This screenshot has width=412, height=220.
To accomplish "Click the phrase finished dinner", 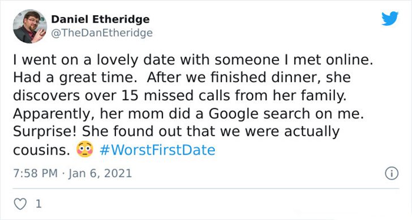I will (265, 77).
